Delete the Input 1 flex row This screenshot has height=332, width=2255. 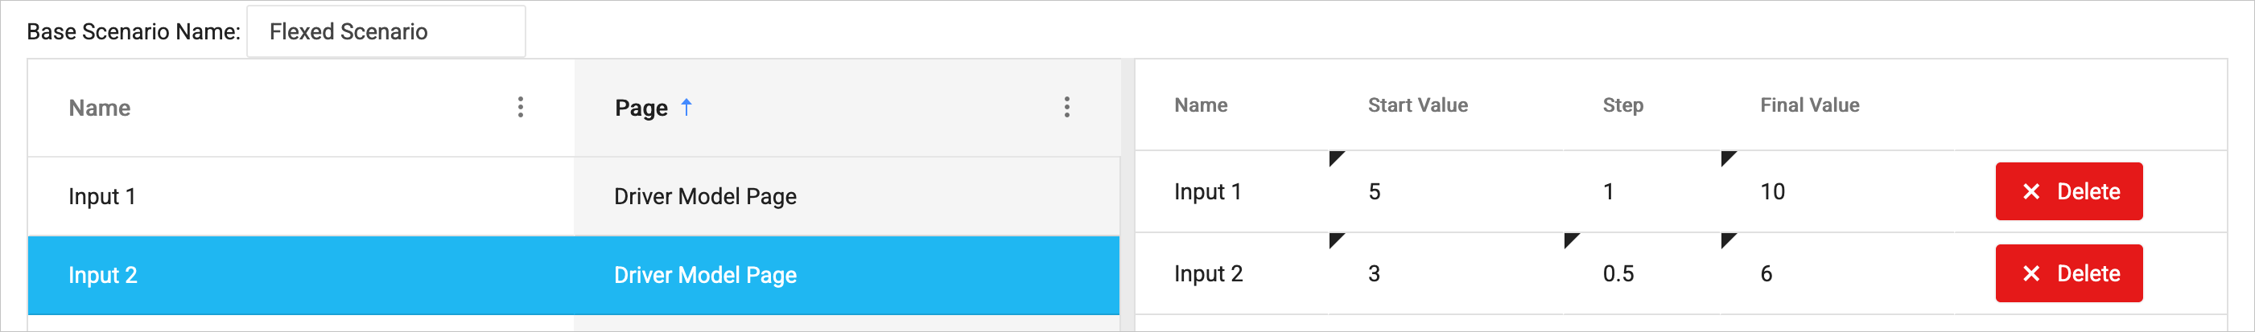2067,191
